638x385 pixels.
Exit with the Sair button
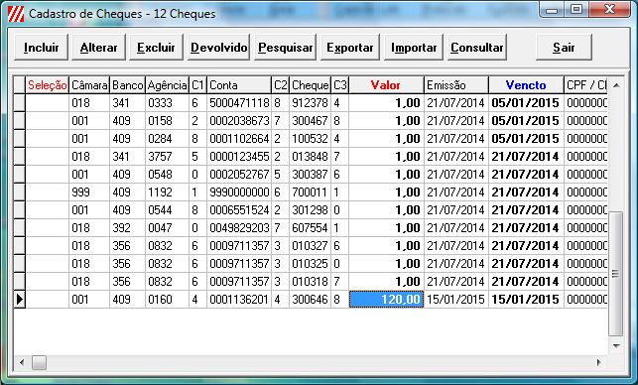click(x=564, y=48)
